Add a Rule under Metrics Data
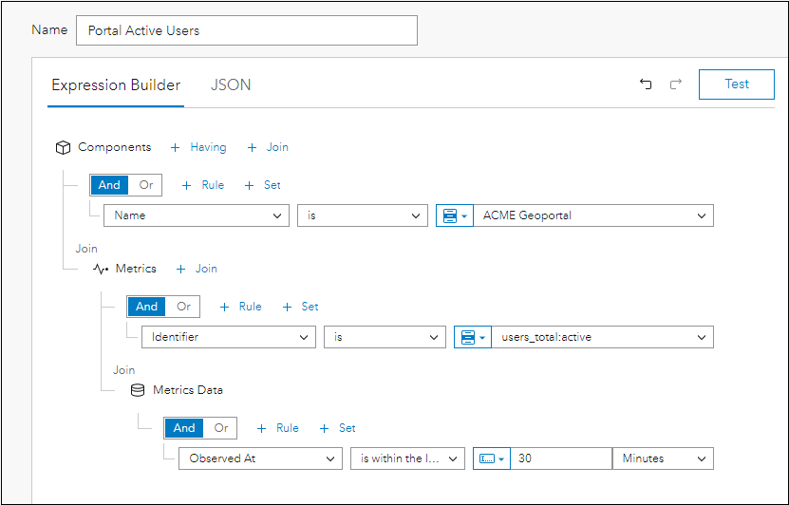Image resolution: width=789 pixels, height=505 pixels. point(277,428)
